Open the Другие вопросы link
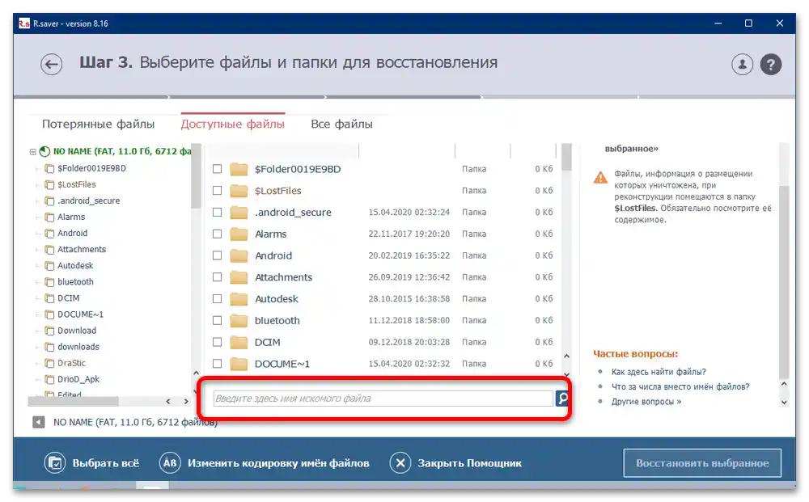This screenshot has width=809, height=502. [646, 402]
